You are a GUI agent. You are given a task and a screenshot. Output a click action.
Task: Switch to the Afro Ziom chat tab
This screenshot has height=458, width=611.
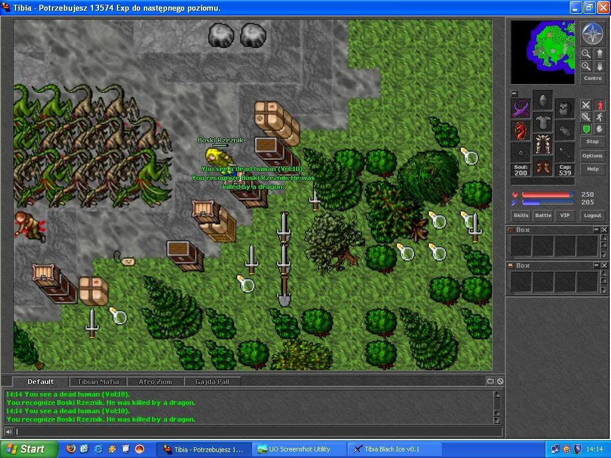point(155,382)
